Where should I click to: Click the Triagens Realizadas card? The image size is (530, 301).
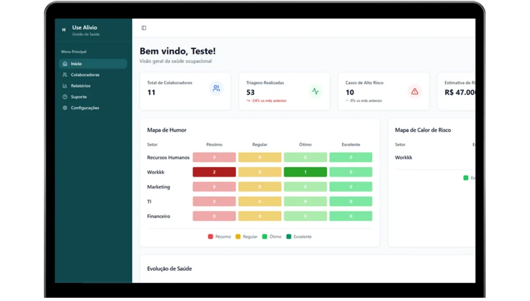click(x=284, y=91)
